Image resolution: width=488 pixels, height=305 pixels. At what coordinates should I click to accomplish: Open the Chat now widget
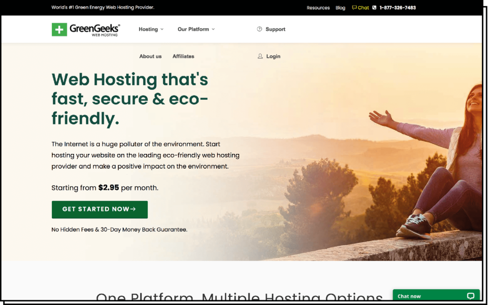(436, 296)
